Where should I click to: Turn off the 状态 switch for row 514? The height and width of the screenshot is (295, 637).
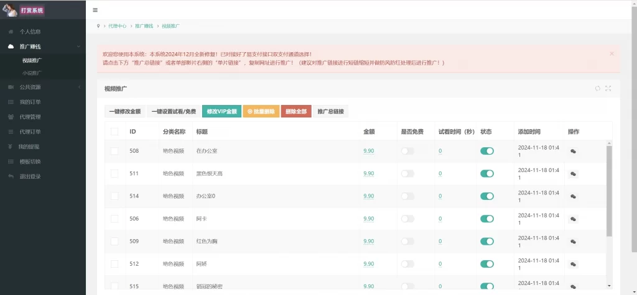[487, 196]
